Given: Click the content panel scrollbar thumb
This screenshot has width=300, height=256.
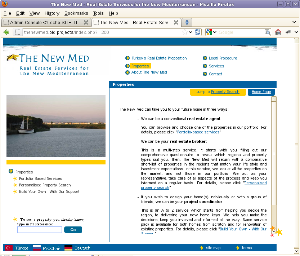Looking at the screenshot, I should click(274, 153).
